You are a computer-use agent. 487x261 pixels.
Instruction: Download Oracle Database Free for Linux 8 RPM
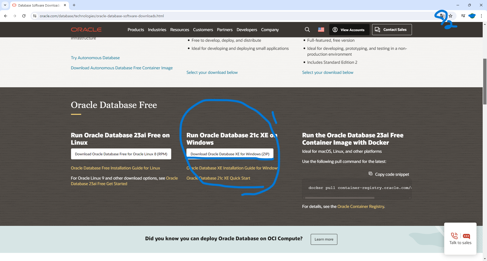pos(121,154)
